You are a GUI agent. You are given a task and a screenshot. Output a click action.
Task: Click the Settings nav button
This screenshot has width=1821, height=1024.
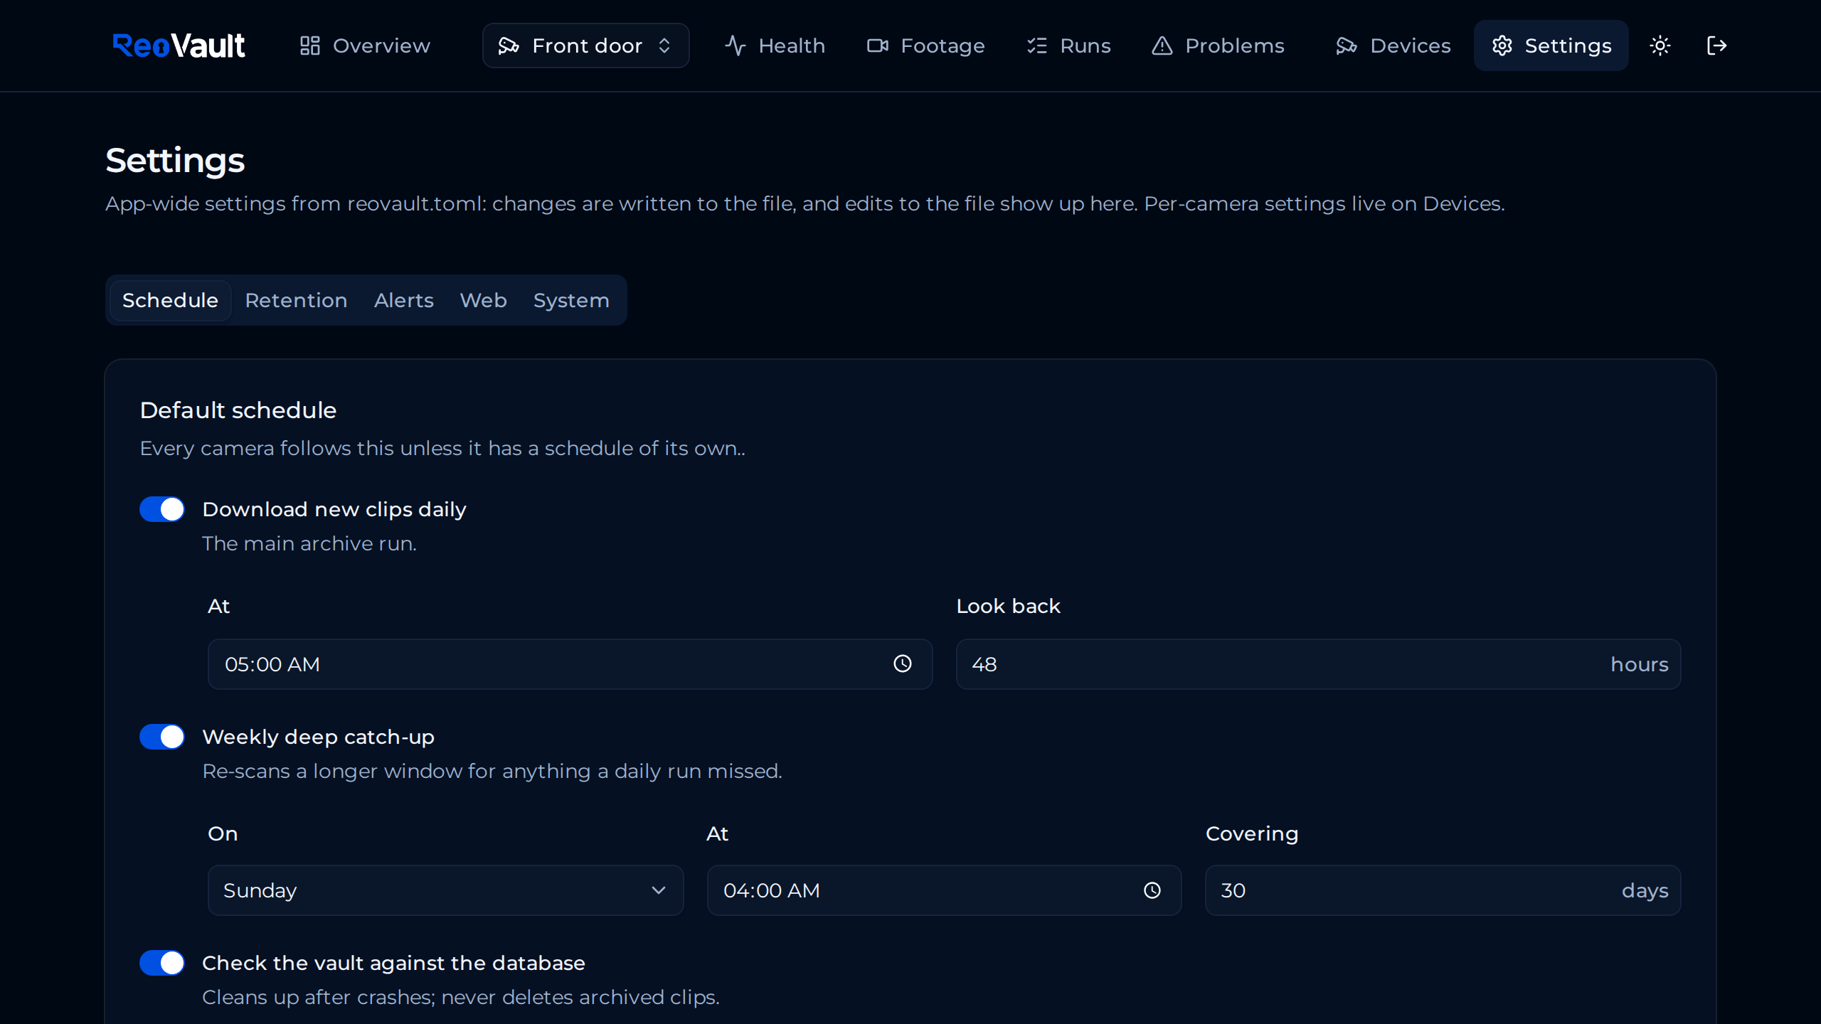tap(1551, 46)
